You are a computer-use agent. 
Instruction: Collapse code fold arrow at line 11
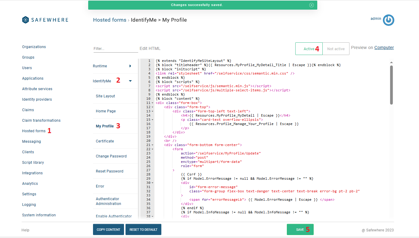click(153, 103)
